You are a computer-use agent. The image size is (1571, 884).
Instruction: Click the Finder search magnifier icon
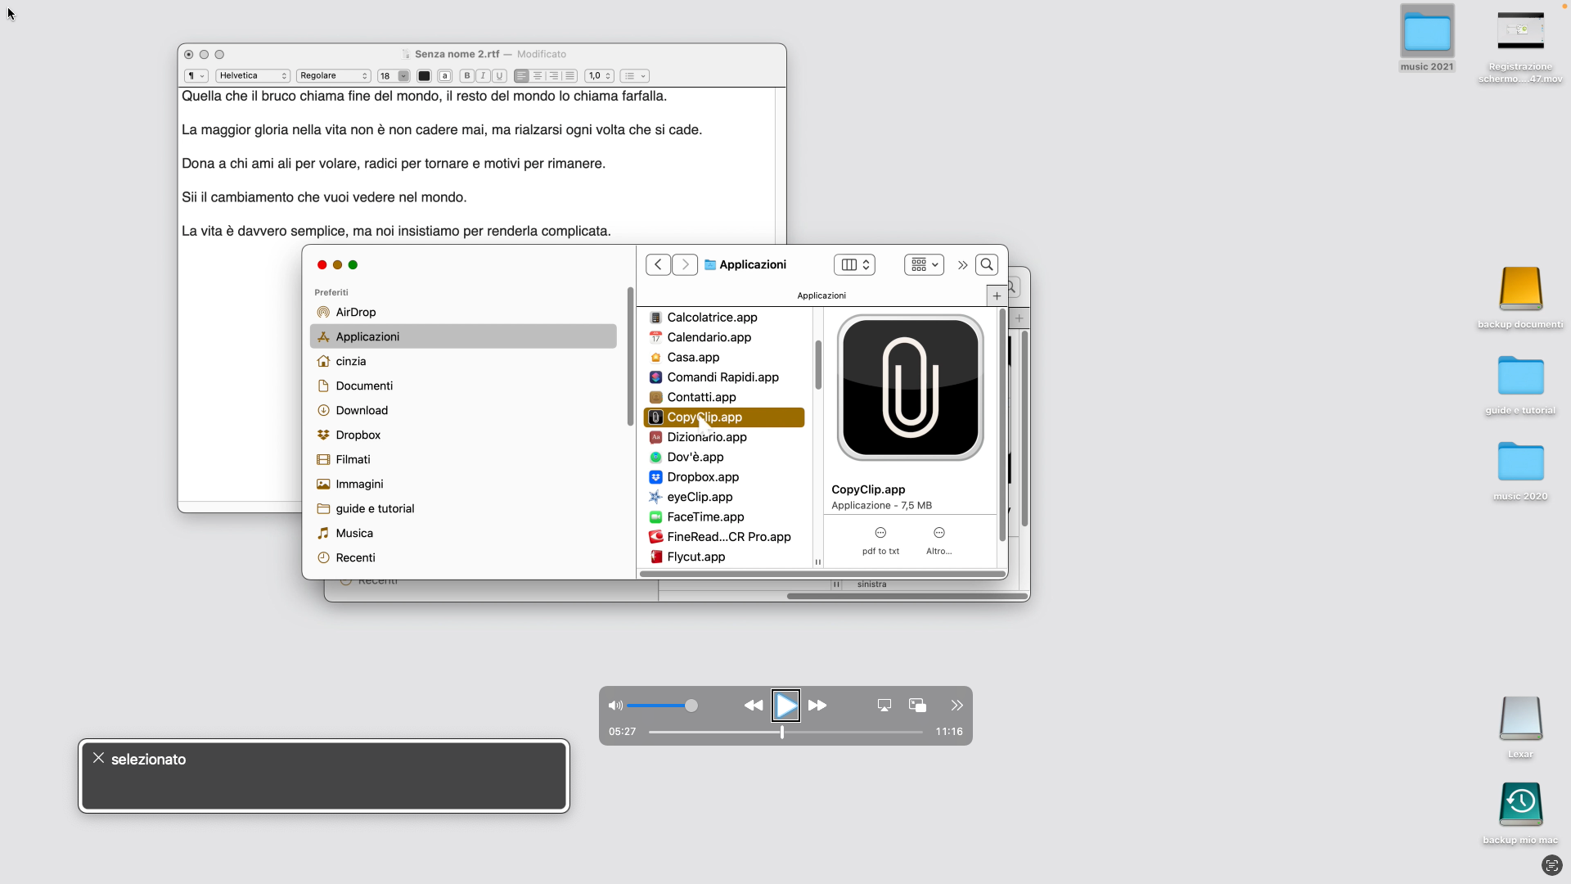(987, 264)
